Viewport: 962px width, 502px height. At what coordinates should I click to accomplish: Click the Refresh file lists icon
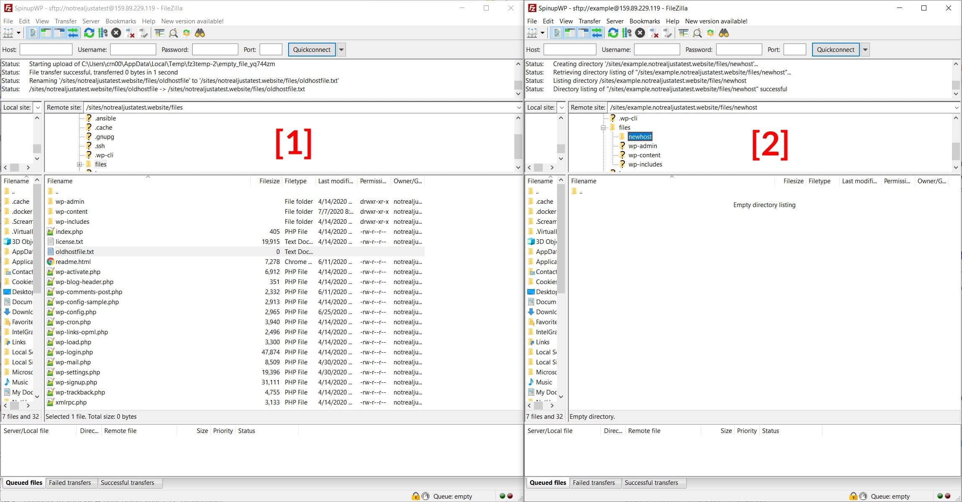pyautogui.click(x=89, y=33)
